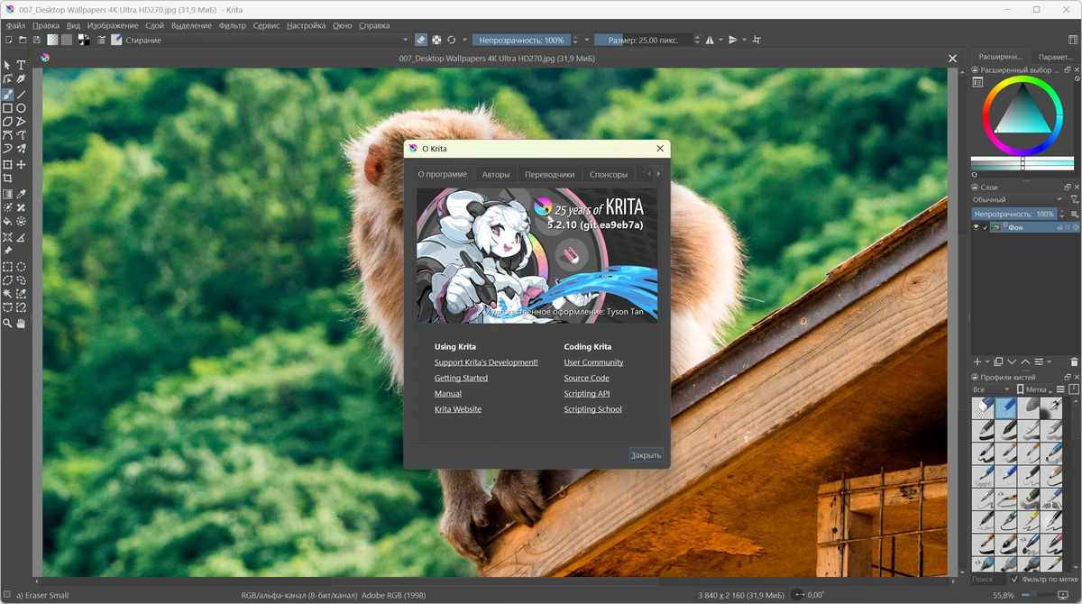Click the brush Поиск search field
Screen dimensions: 1082x604
[987, 579]
